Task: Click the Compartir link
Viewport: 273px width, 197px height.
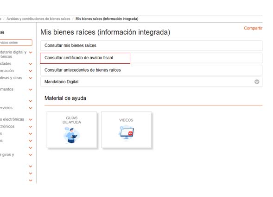Action: [253, 28]
